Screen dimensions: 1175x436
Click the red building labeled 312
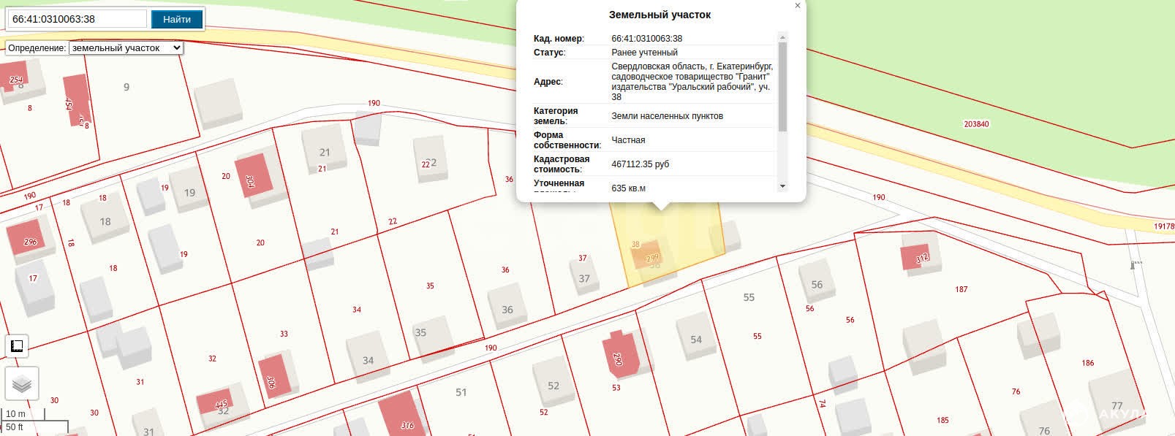pos(916,256)
